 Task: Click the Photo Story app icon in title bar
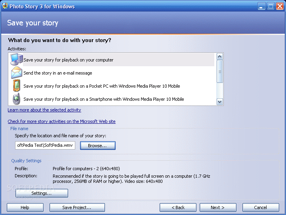point(5,6)
